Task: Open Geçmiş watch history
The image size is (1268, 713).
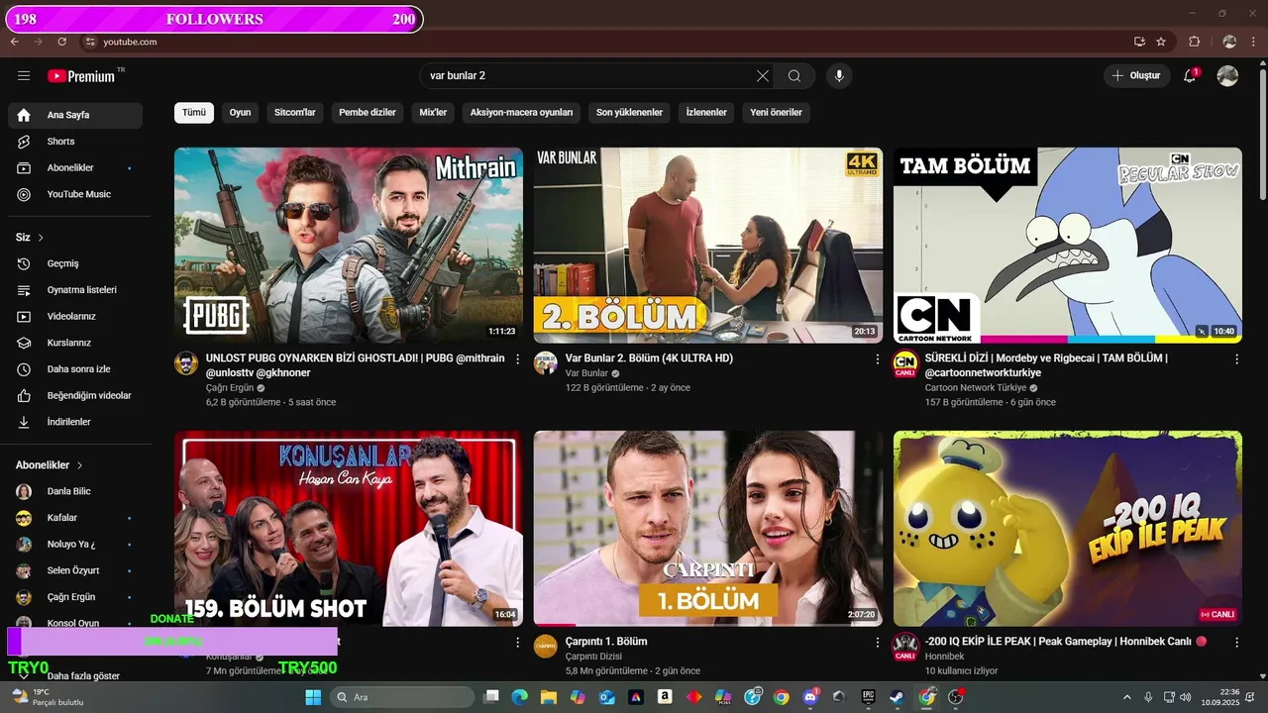Action: (x=75, y=263)
